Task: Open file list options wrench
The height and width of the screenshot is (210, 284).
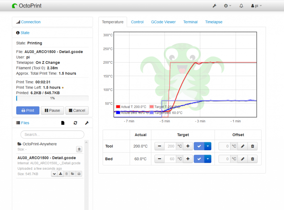Action: [87, 123]
